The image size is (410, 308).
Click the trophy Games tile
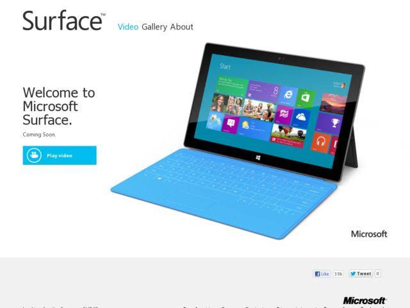[x=329, y=123]
